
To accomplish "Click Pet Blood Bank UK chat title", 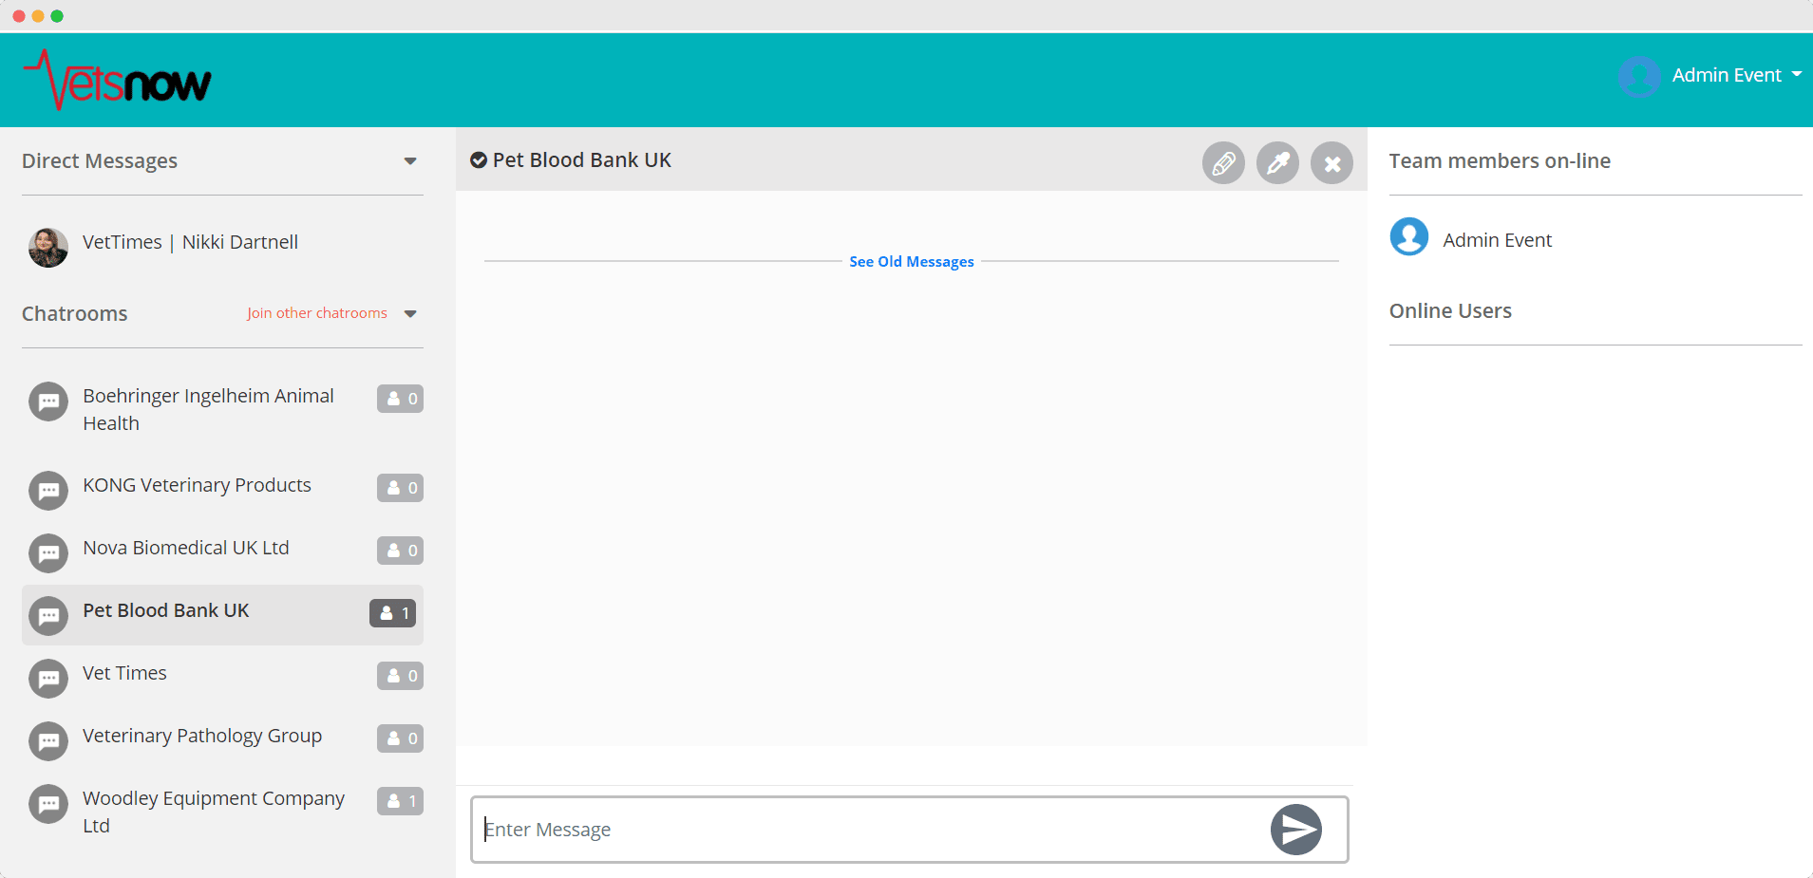I will [581, 160].
